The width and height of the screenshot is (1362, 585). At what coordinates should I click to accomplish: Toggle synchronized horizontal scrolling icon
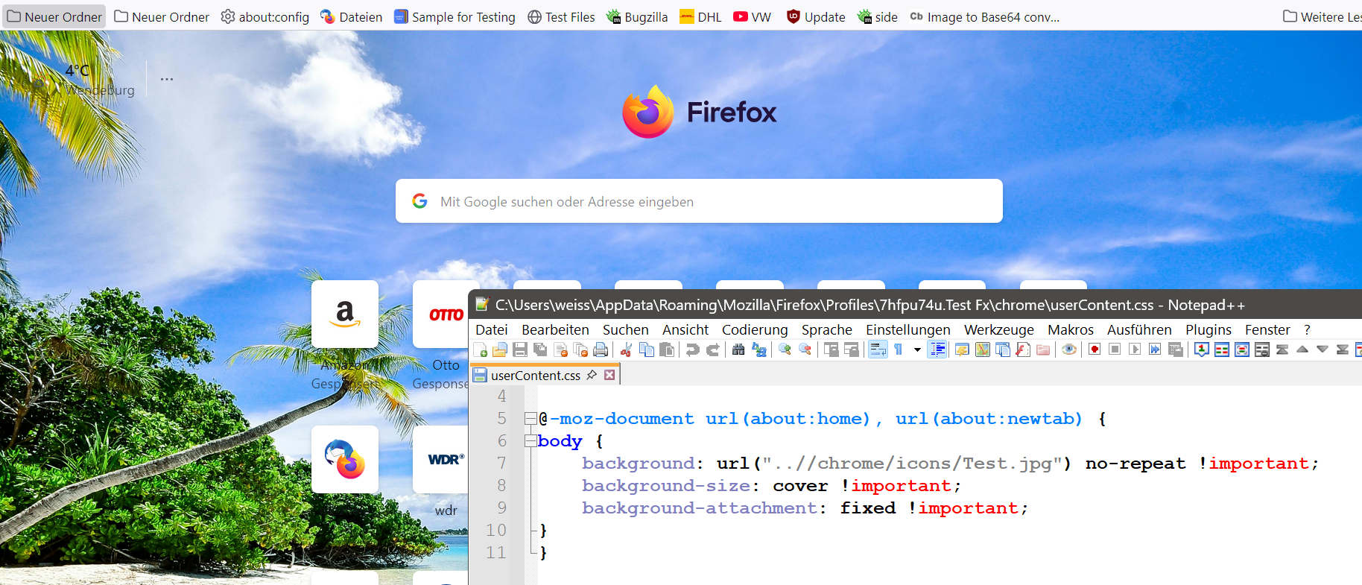852,350
